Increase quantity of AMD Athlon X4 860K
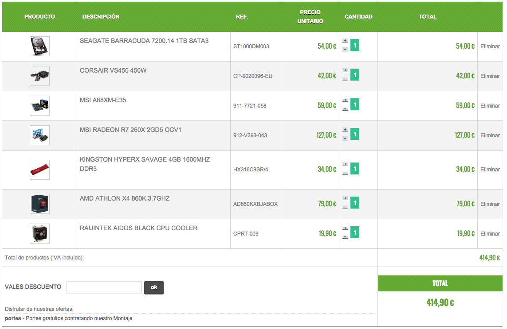The image size is (507, 329). (x=345, y=198)
